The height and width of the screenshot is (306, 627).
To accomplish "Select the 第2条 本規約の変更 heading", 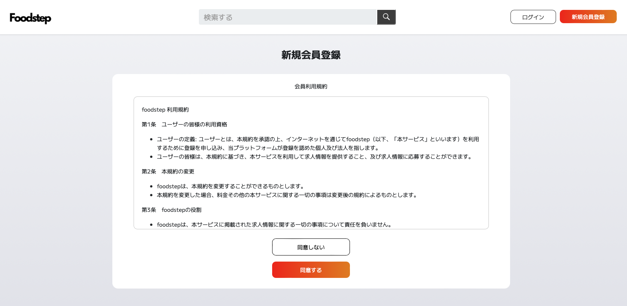I will pos(168,172).
